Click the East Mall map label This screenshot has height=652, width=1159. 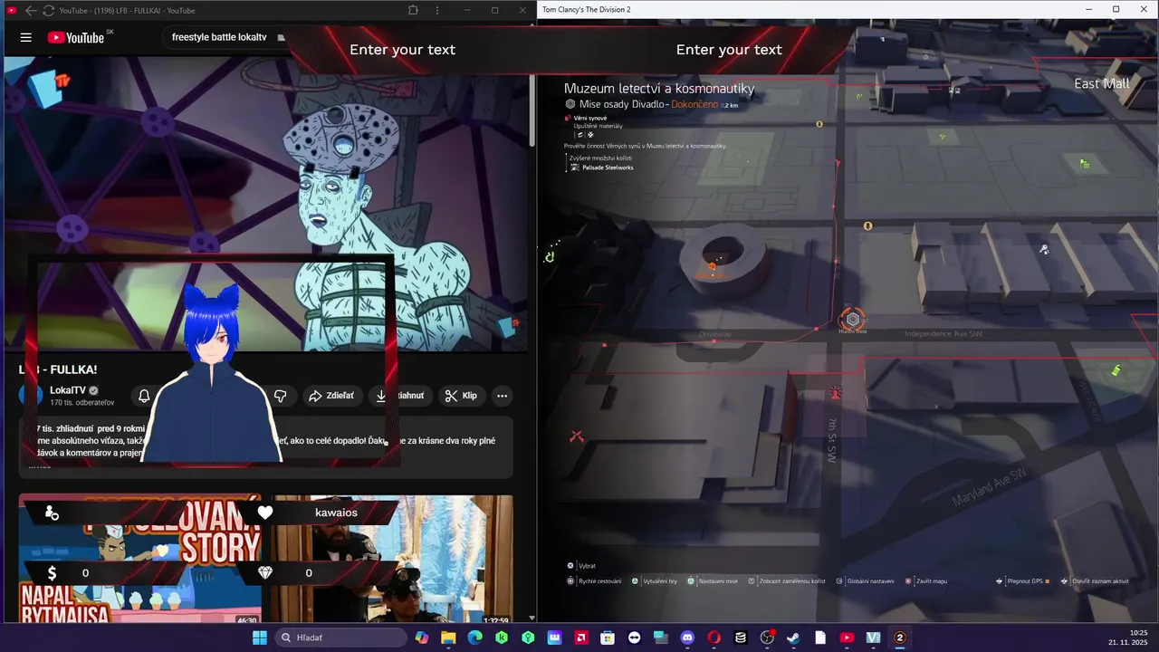click(x=1101, y=83)
